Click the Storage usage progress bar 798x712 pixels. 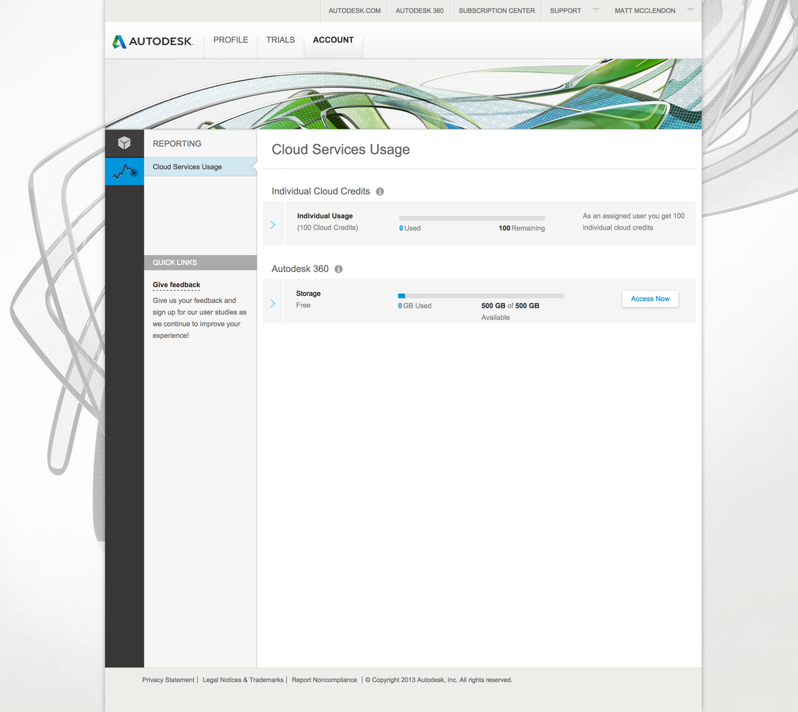pos(481,296)
